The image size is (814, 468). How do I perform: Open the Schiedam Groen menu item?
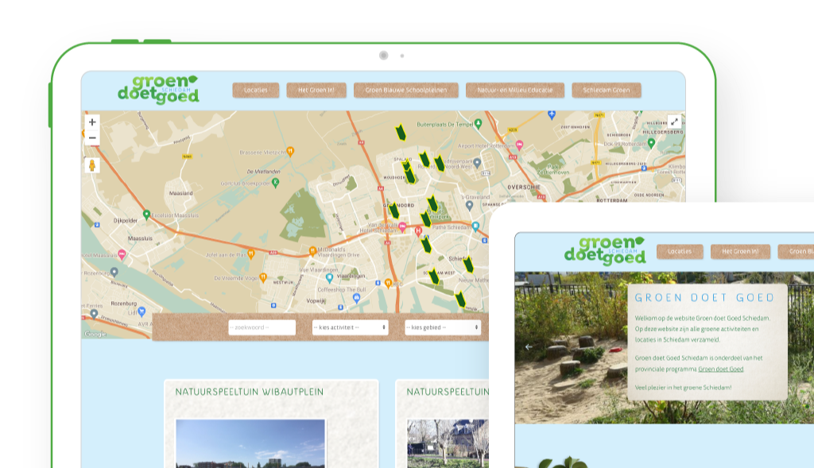(607, 91)
